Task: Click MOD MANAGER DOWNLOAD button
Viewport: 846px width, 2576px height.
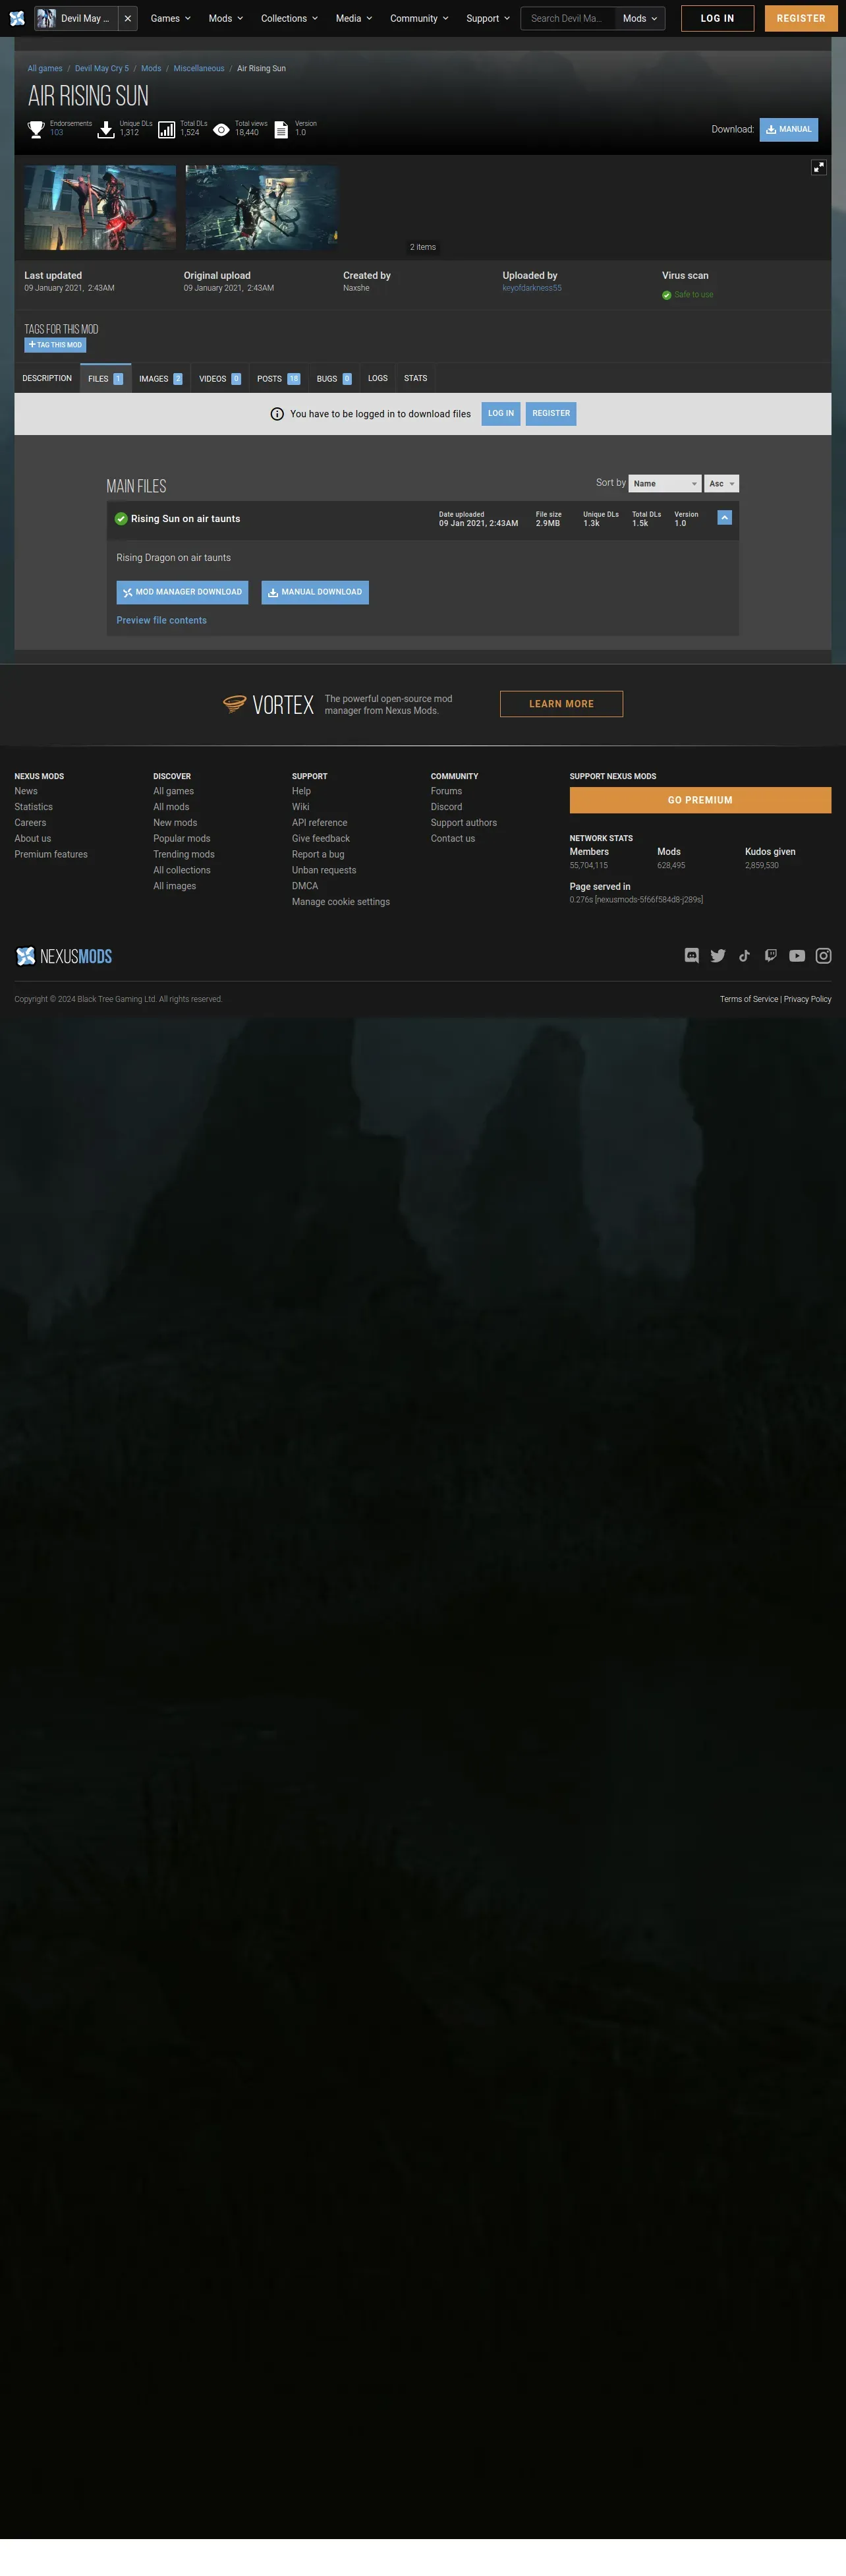Action: coord(182,592)
